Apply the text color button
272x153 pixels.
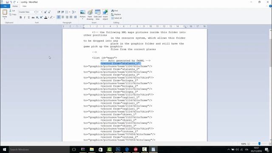click(x=45, y=17)
